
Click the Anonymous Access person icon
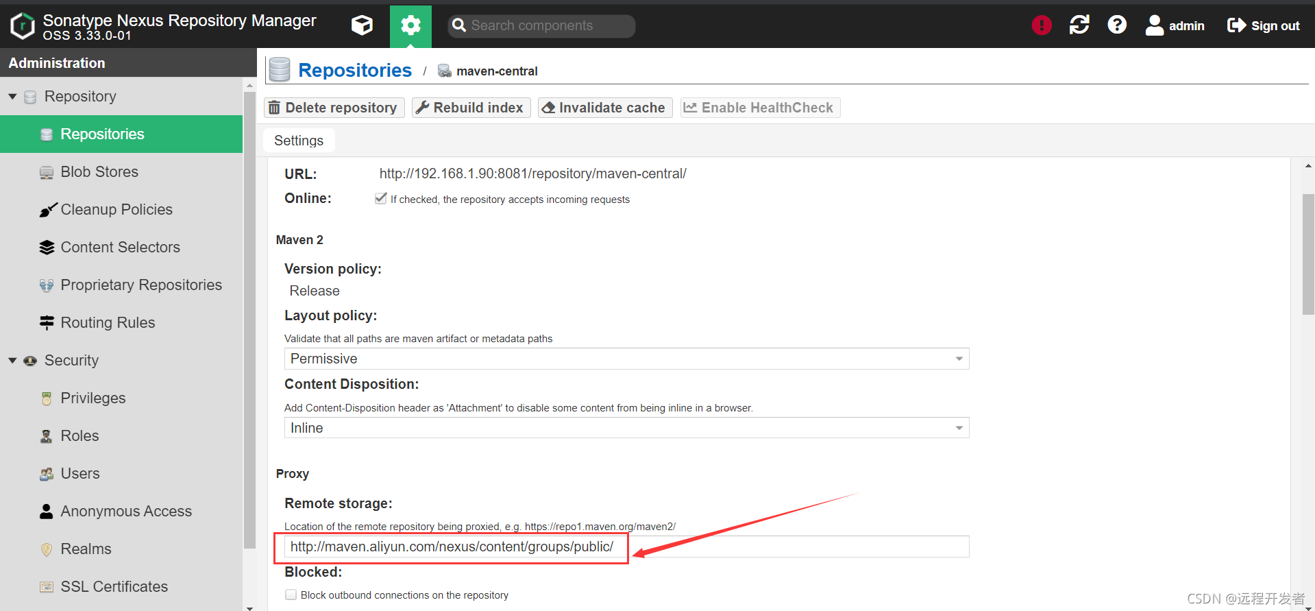tap(47, 512)
